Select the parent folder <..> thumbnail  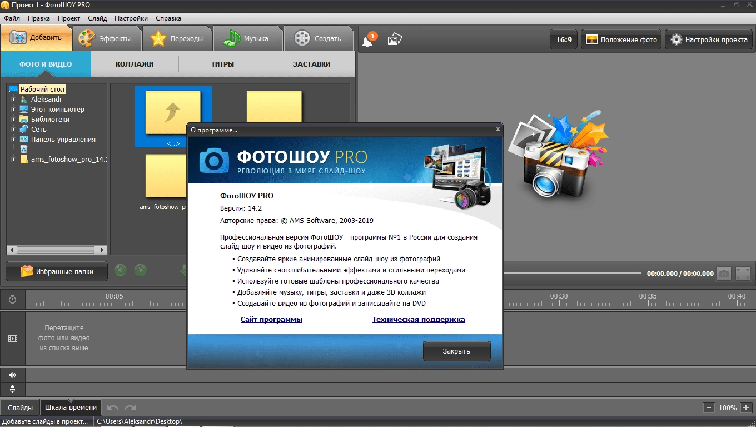(x=173, y=117)
